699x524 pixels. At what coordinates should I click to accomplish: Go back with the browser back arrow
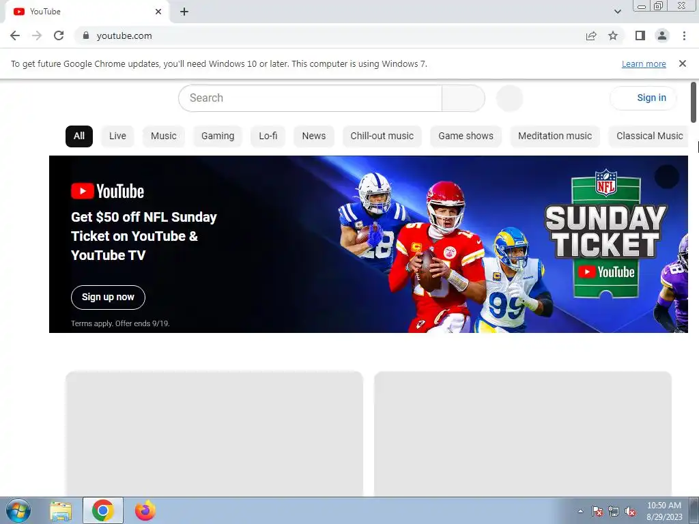click(x=15, y=35)
